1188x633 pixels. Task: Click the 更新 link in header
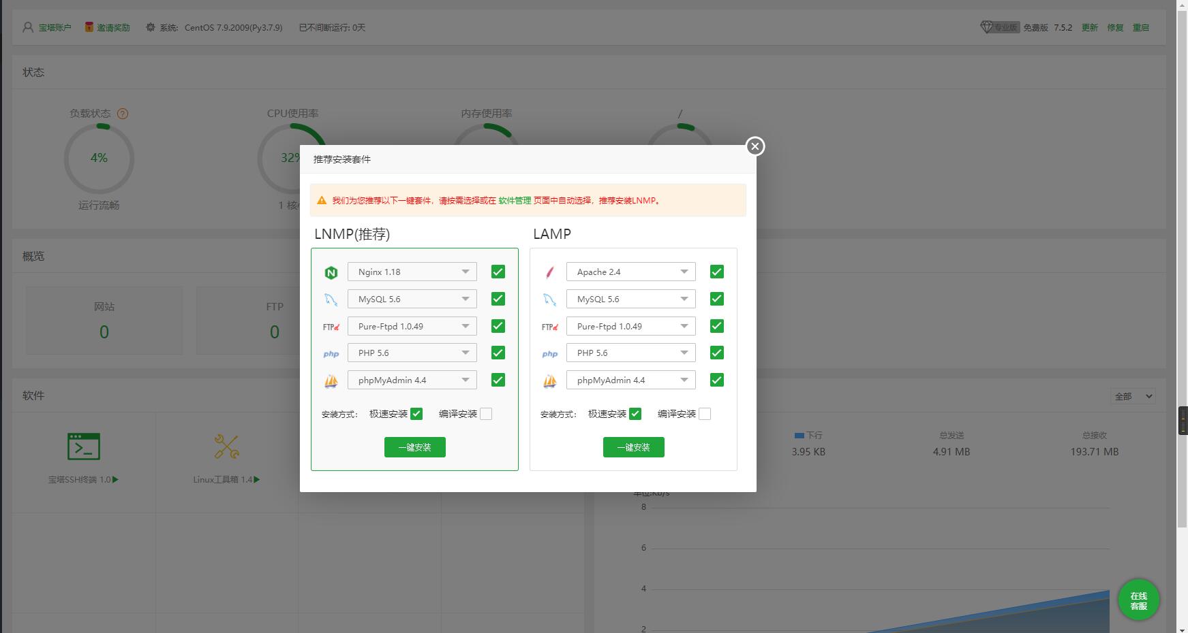pos(1090,28)
